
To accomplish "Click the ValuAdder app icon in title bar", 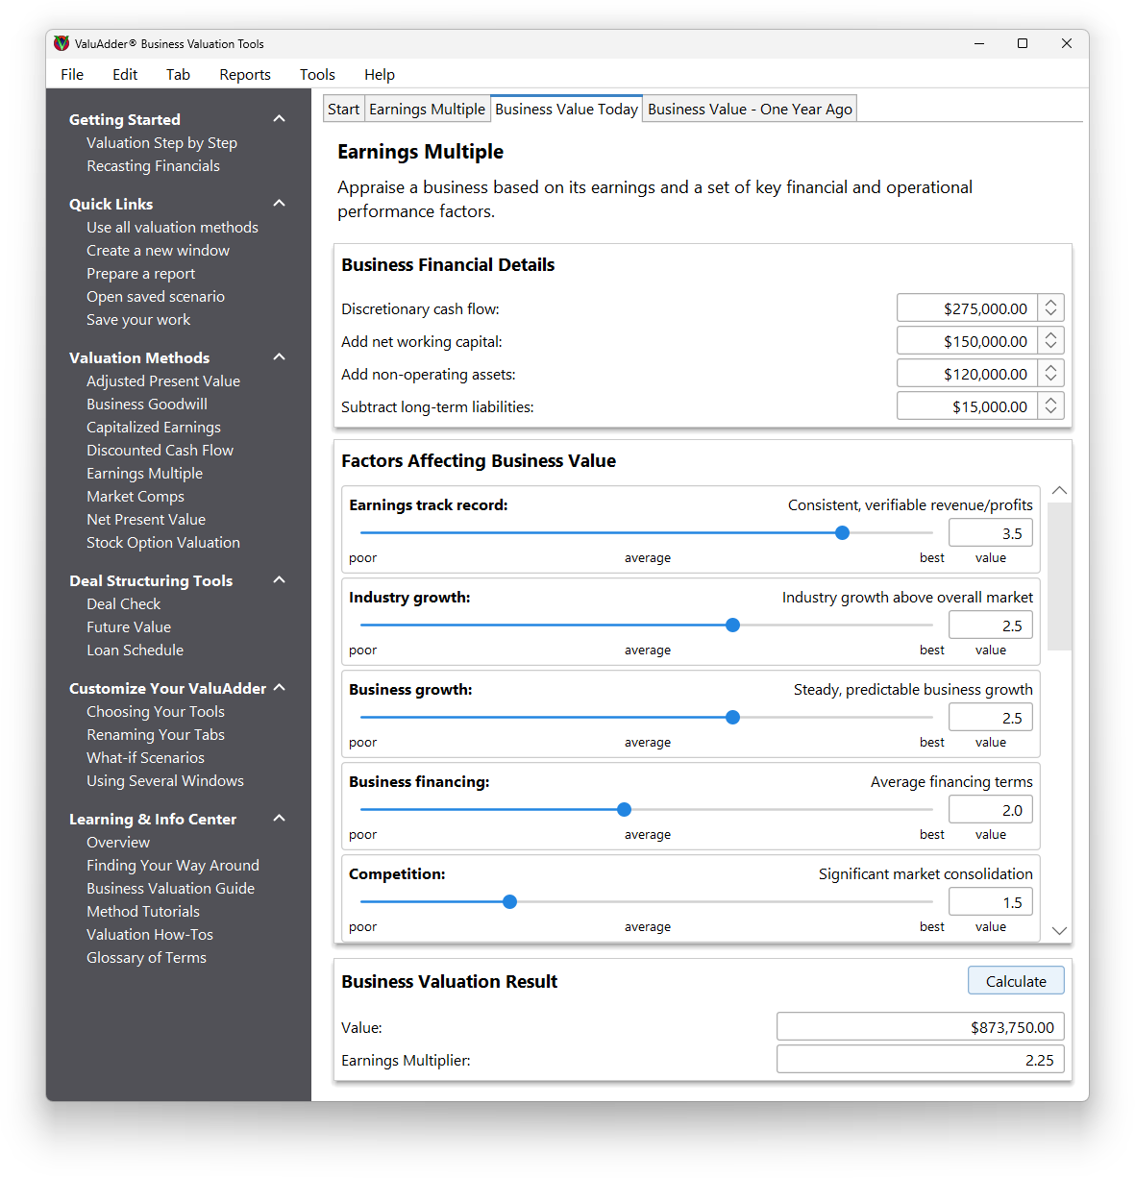I will 62,43.
